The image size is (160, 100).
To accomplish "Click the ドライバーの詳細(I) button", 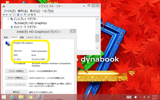I will (x=16, y=71).
